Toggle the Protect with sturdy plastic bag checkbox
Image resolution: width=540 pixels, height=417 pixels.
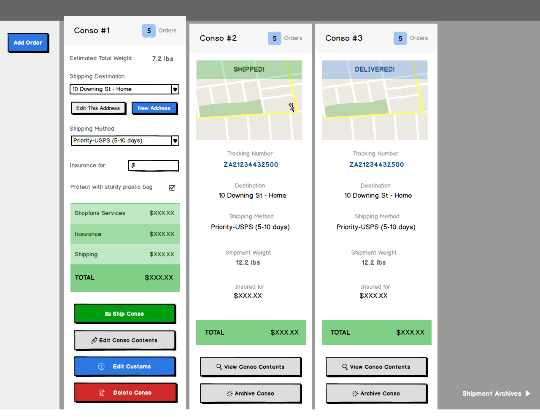[172, 187]
